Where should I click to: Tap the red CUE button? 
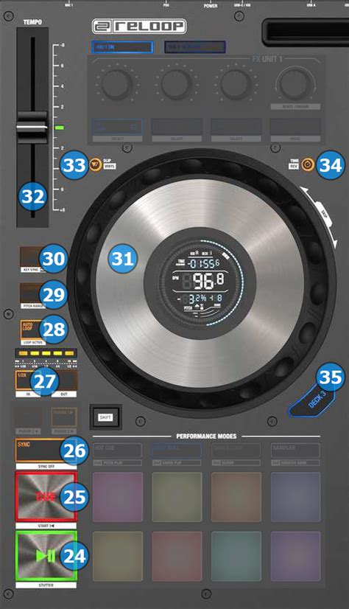point(46,496)
